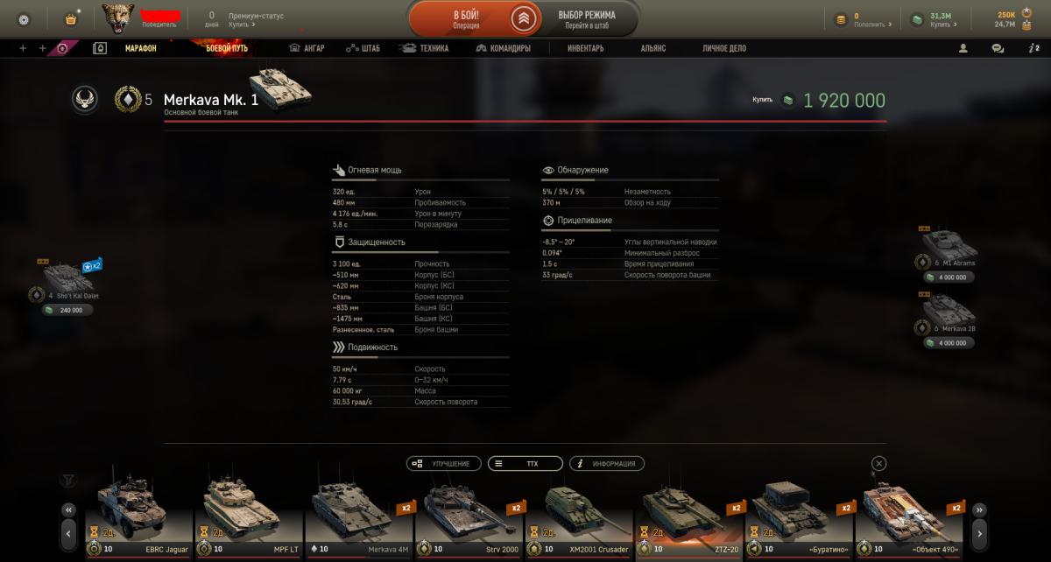Jump to carousel end with double-right arrows

980,509
